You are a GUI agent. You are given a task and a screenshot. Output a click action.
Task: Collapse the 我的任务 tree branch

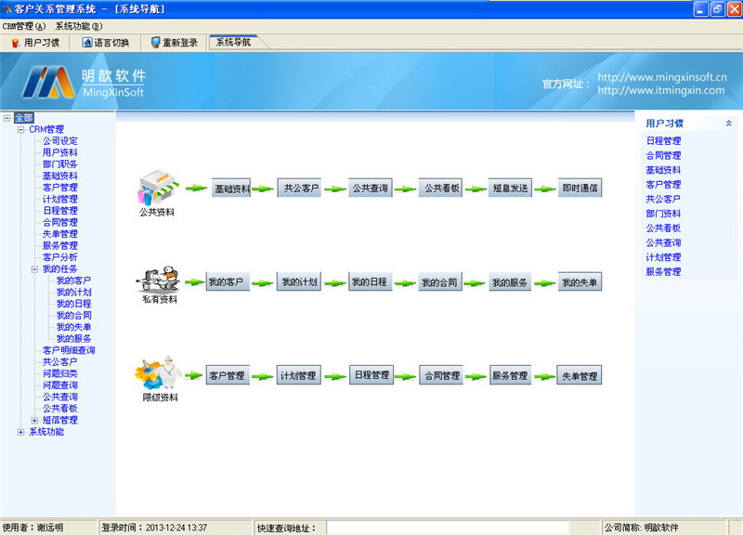pos(34,269)
